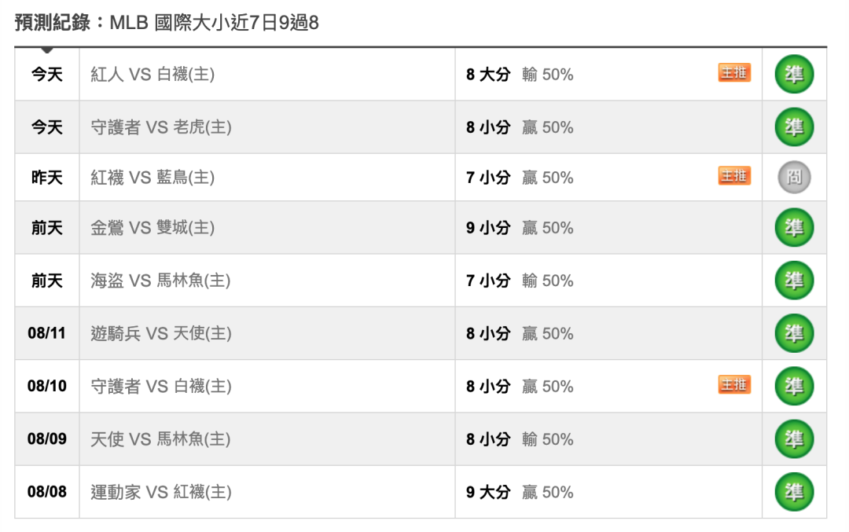Click 主推 badge on 紅襪 VS 藍鳥 row
Screen dimensions: 849x532
pos(734,175)
